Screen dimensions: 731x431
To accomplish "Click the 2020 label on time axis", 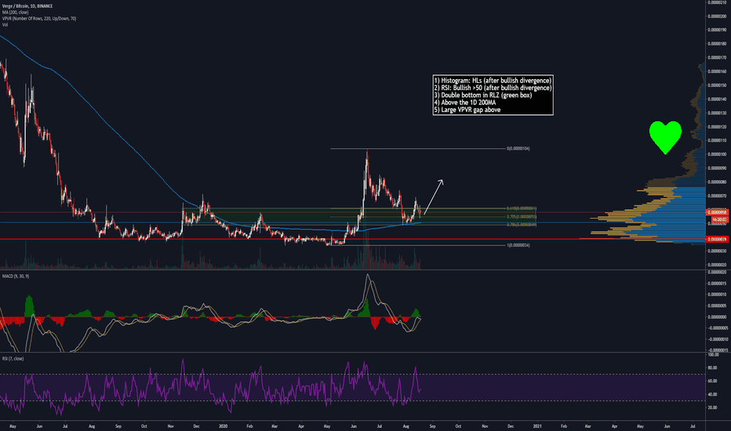I will 223,426.
